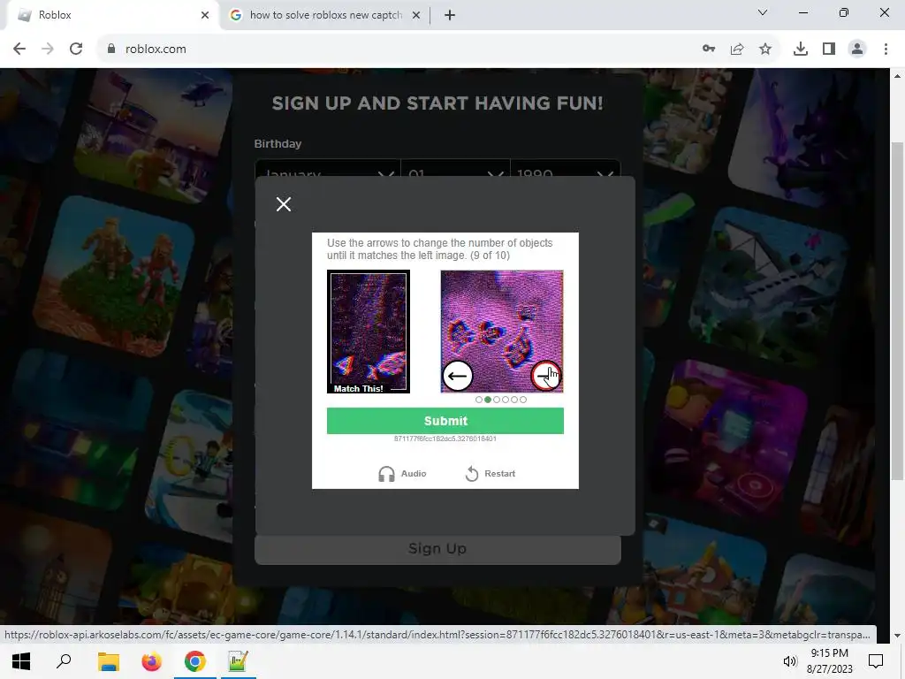Select the third pagination dot

(497, 400)
